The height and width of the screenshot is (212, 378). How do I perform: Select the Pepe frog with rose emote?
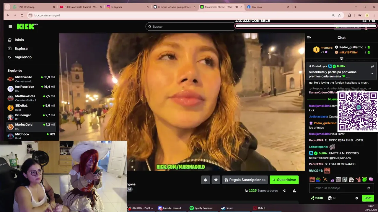click(x=319, y=179)
